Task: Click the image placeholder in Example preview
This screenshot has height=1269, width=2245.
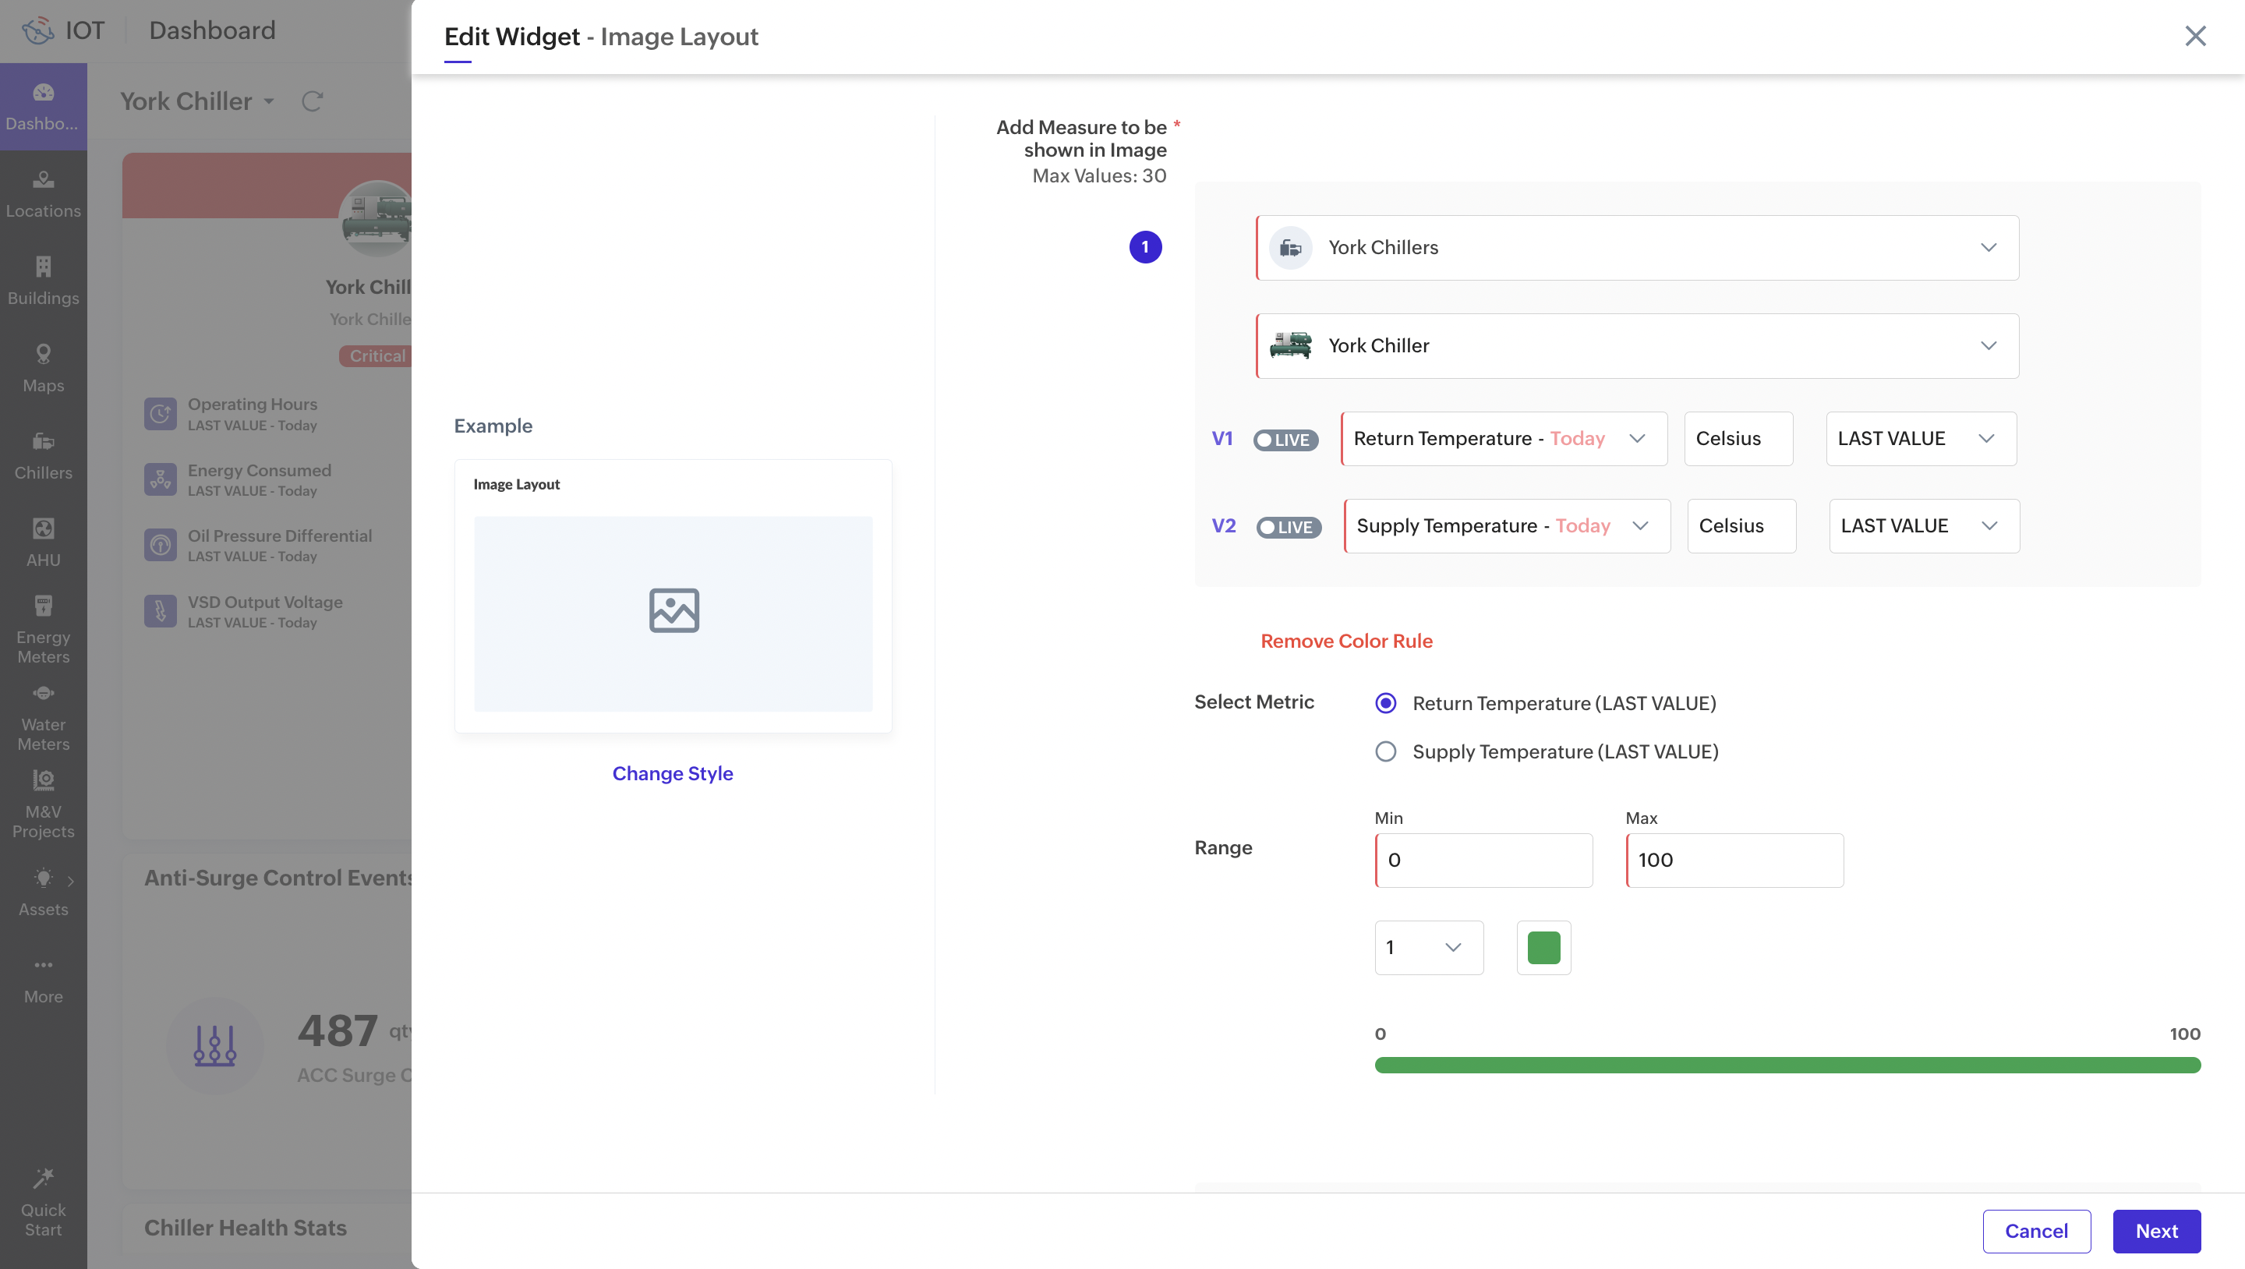Action: pyautogui.click(x=673, y=610)
